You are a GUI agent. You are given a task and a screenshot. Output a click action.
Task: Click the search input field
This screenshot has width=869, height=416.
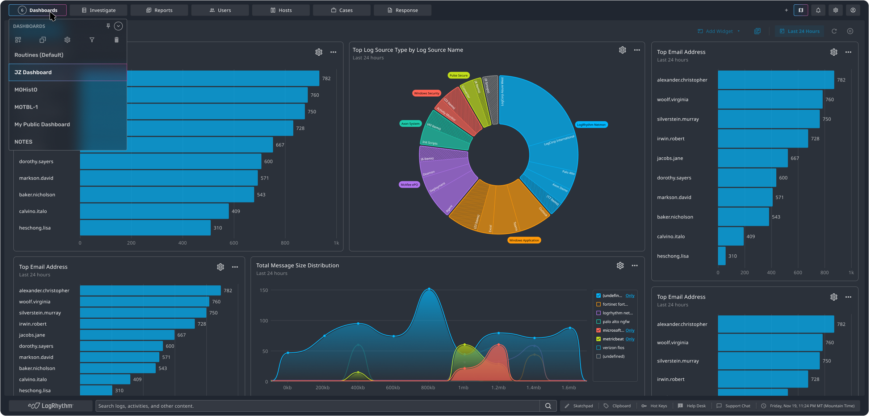(318, 406)
